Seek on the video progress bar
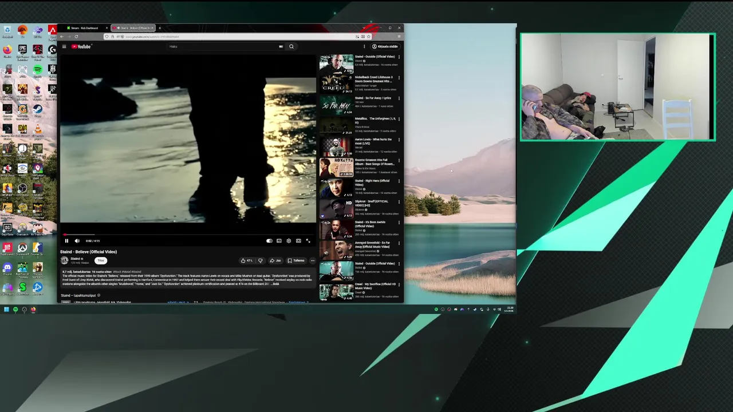 coord(188,235)
